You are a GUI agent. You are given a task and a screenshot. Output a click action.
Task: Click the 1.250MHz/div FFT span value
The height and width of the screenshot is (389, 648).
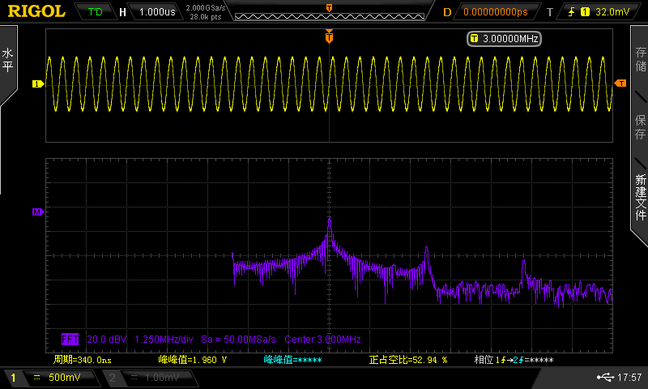[x=164, y=340]
